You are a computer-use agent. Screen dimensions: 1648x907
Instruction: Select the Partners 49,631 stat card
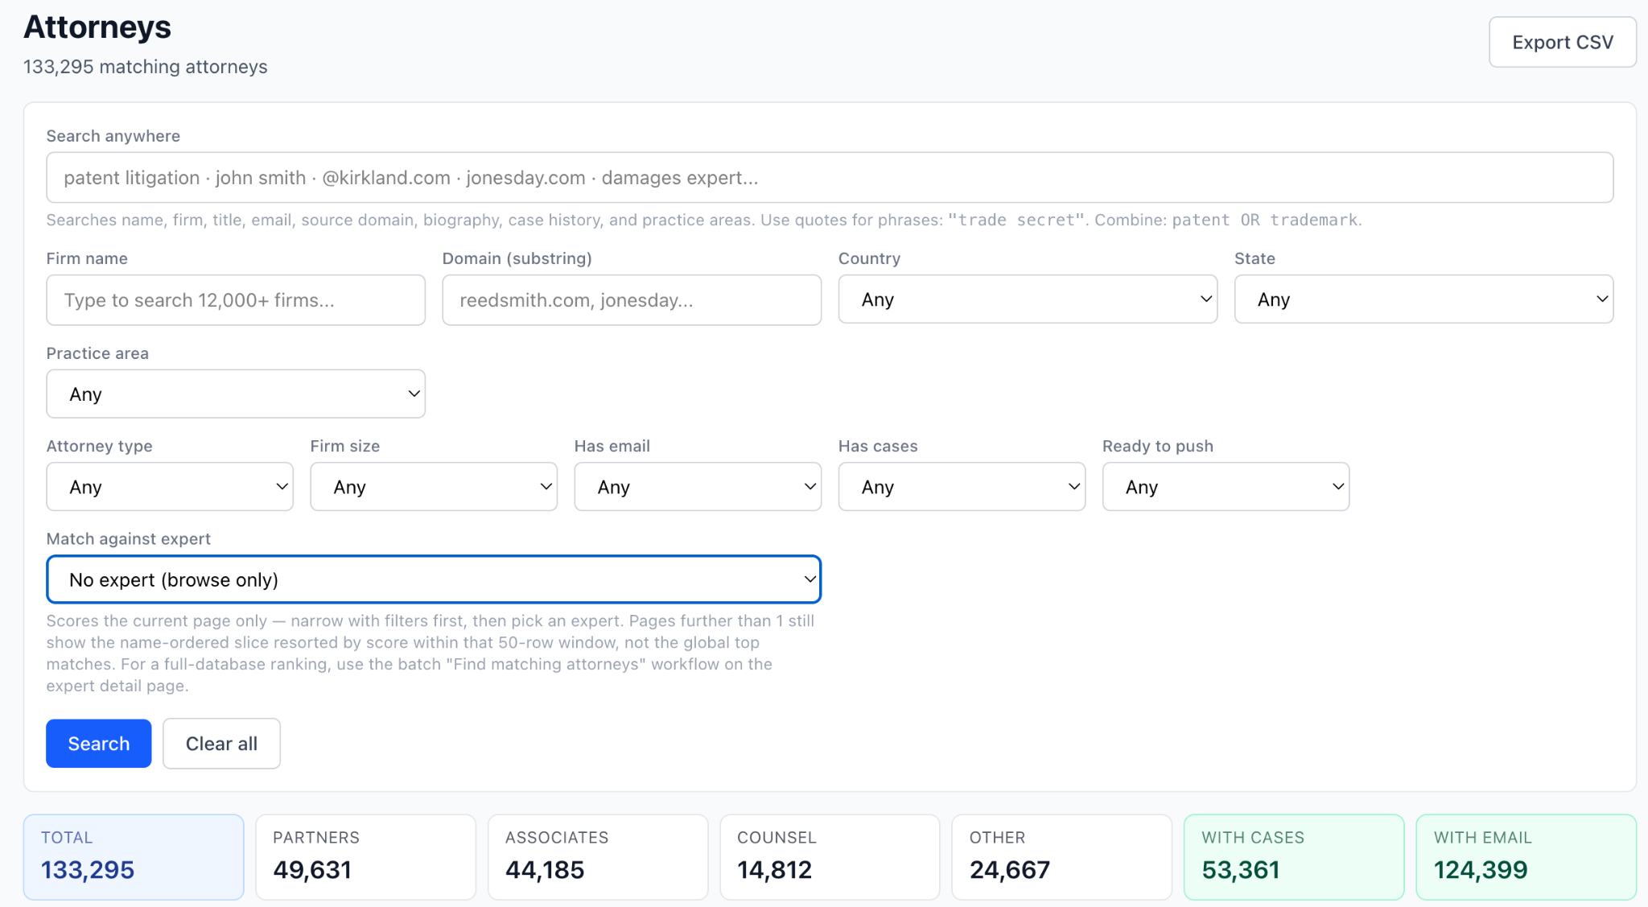point(366,857)
